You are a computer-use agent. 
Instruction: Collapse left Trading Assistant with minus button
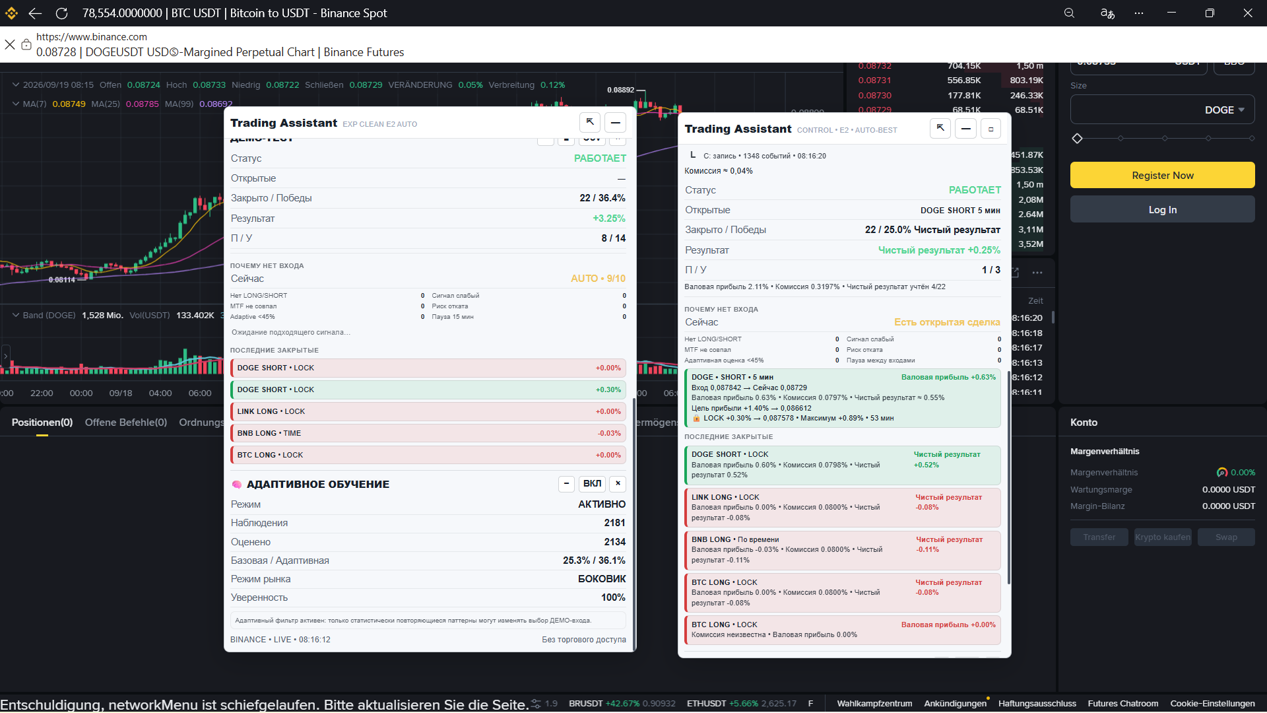(615, 123)
